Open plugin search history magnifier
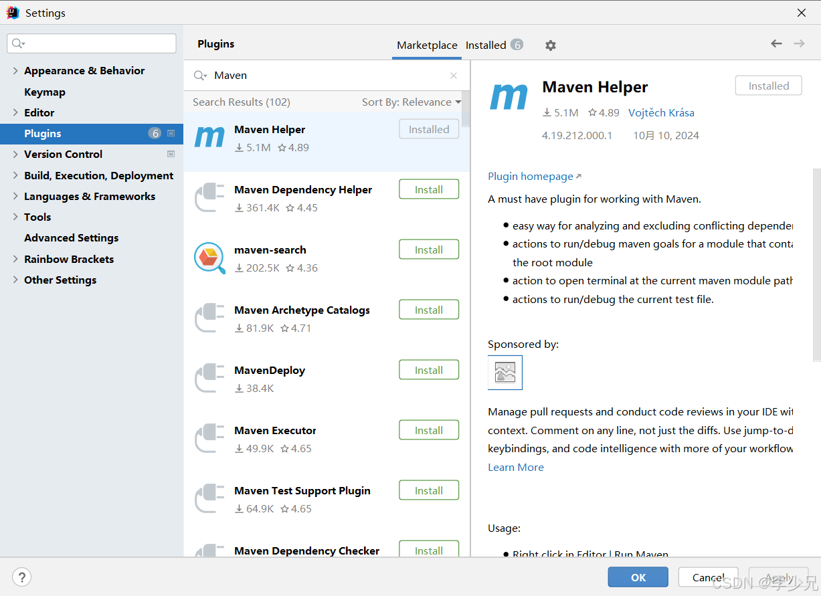821x596 pixels. (200, 76)
